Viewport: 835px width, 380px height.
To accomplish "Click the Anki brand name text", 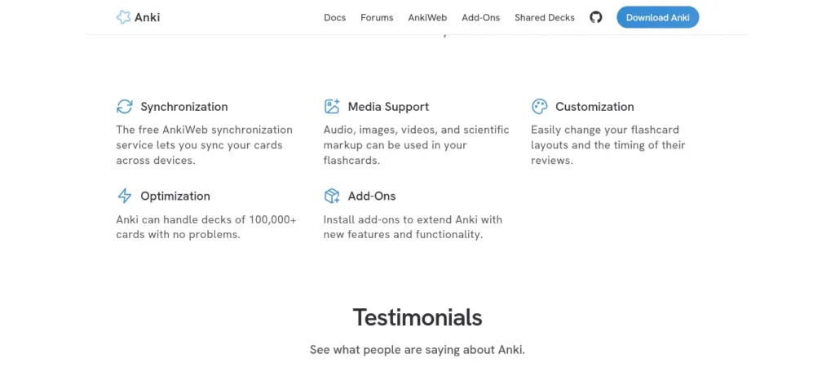I will point(147,17).
